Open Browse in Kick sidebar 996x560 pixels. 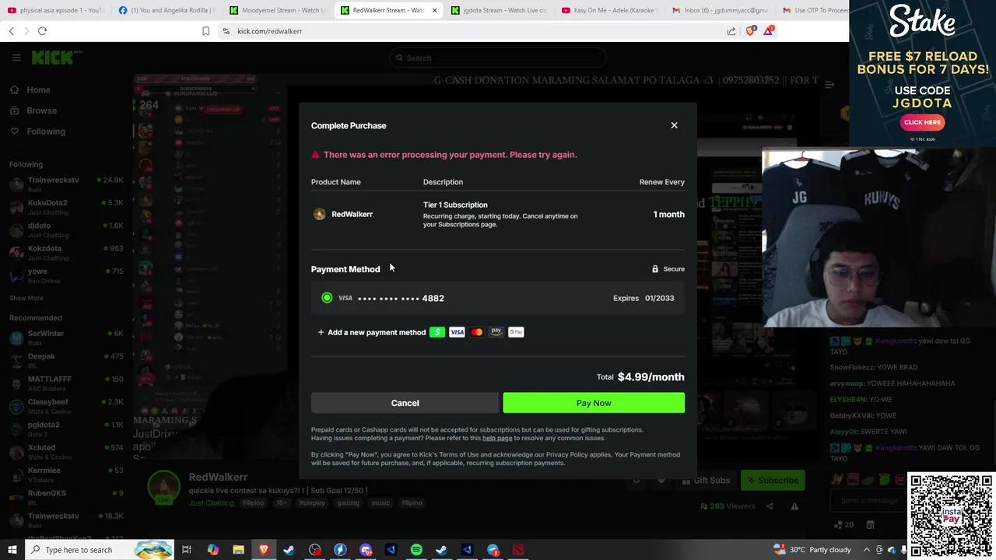(x=34, y=110)
